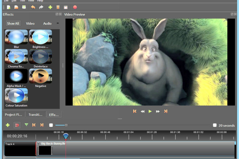The height and width of the screenshot is (159, 239).
Task: Click the zoom in icon left of slider
Action: click(51, 125)
